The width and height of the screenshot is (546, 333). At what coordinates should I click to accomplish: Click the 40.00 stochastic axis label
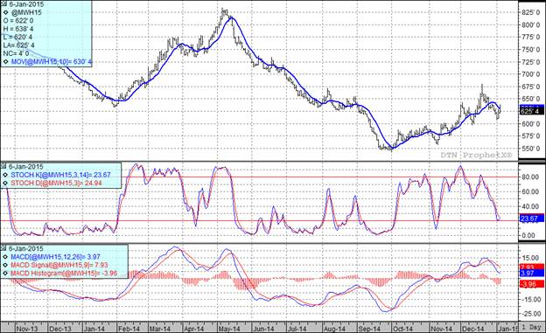530,206
